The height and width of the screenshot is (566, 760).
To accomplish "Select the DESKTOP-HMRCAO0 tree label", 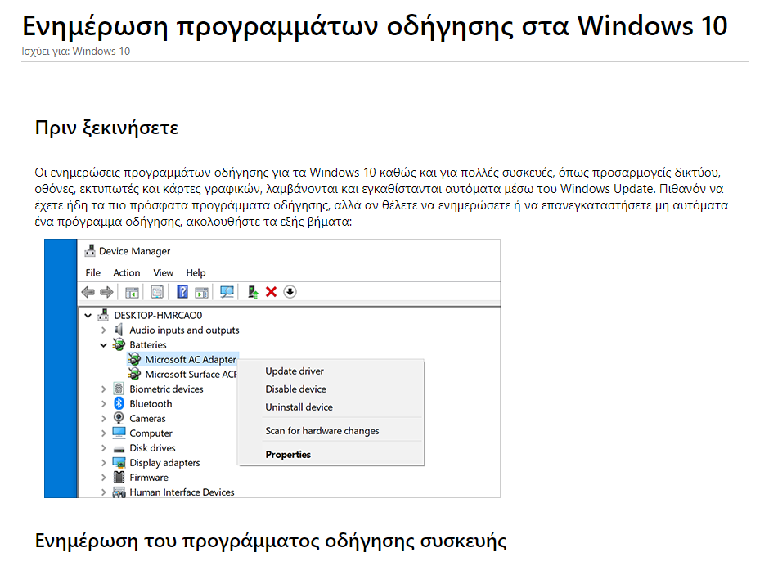I will pyautogui.click(x=158, y=316).
